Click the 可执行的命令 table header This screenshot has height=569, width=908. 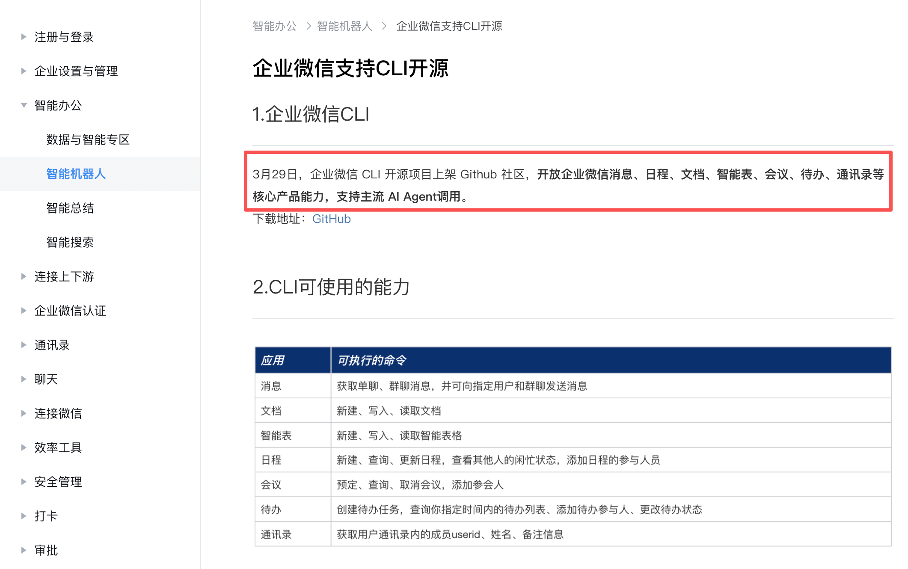tap(371, 360)
